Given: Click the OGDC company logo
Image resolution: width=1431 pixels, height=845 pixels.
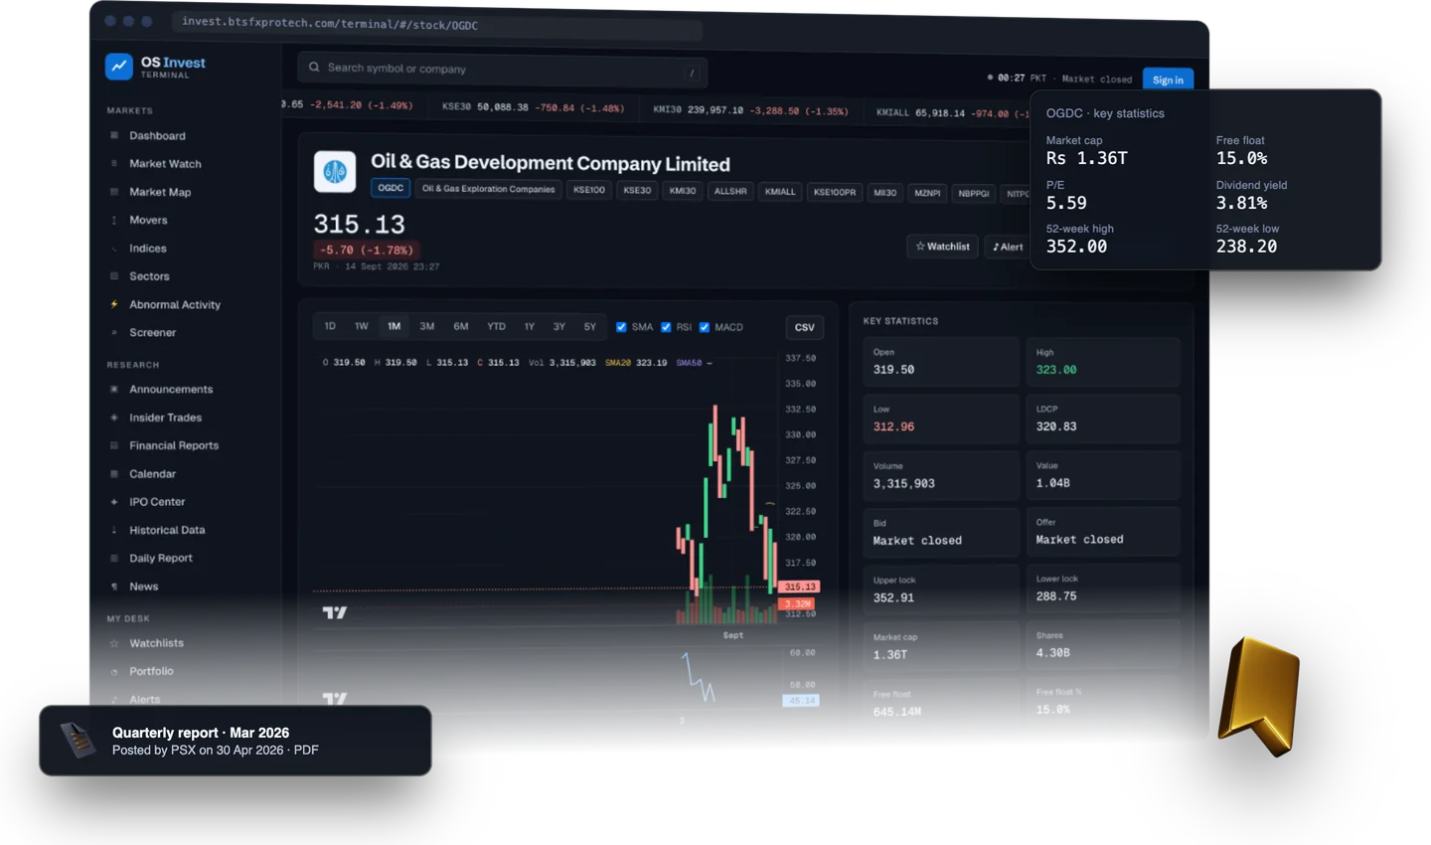Looking at the screenshot, I should [x=335, y=171].
